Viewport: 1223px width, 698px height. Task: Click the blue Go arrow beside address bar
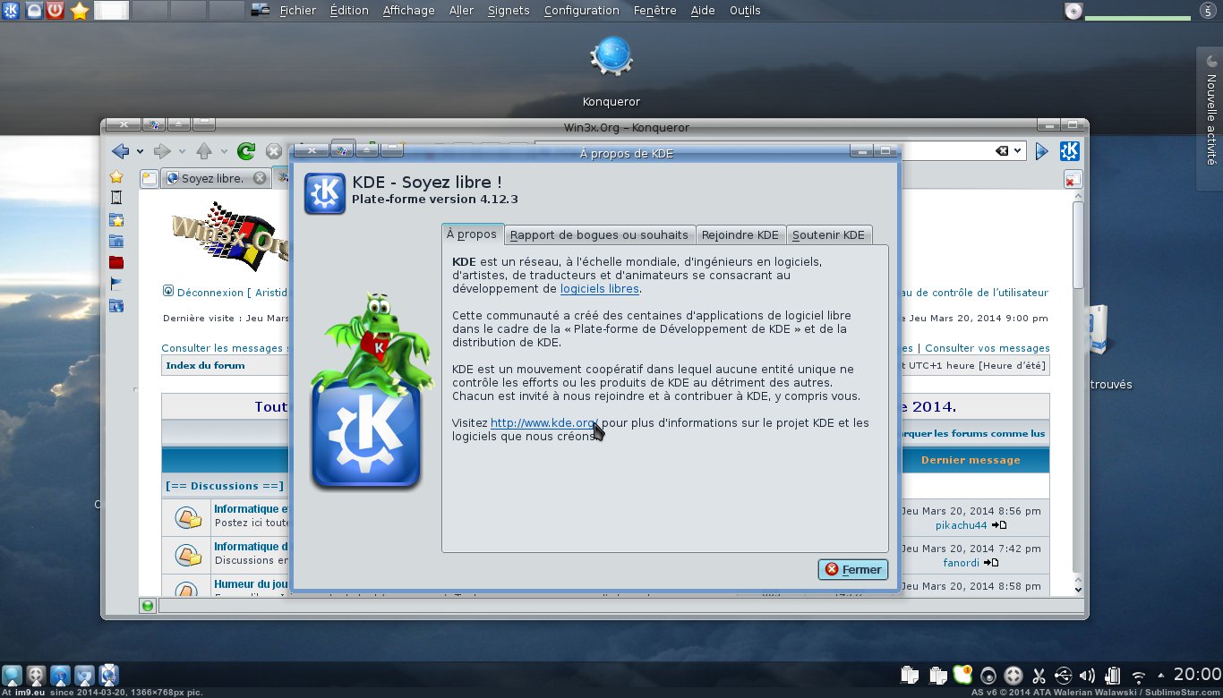[1041, 151]
